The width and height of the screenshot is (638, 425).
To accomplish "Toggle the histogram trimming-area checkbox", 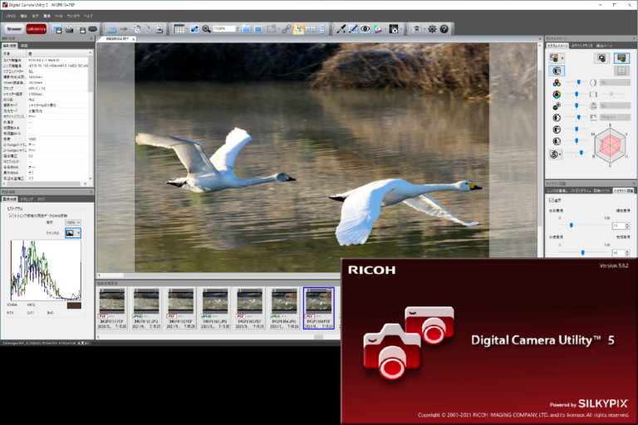I will point(12,216).
